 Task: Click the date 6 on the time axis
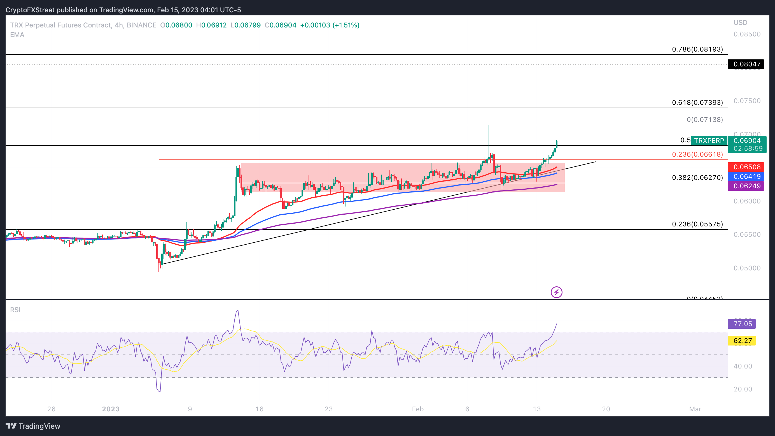[467, 409]
